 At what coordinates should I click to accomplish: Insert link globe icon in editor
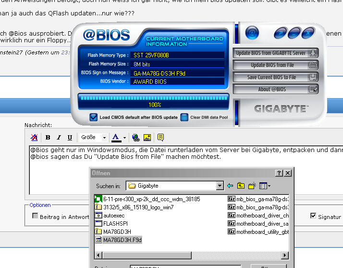pos(136,138)
